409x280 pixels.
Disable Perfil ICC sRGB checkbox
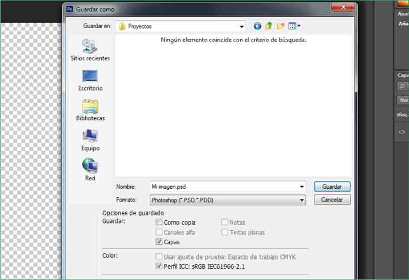160,266
